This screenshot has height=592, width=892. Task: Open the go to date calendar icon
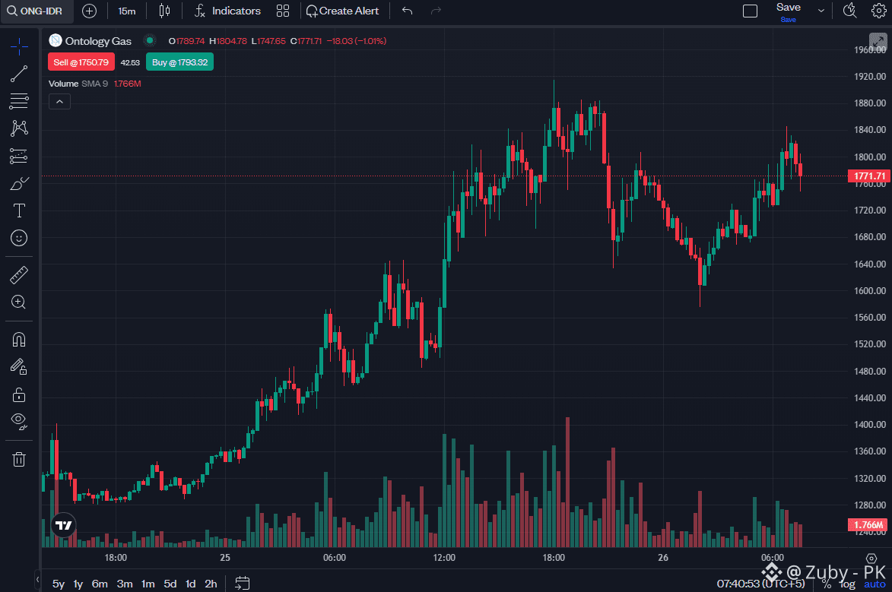click(243, 583)
